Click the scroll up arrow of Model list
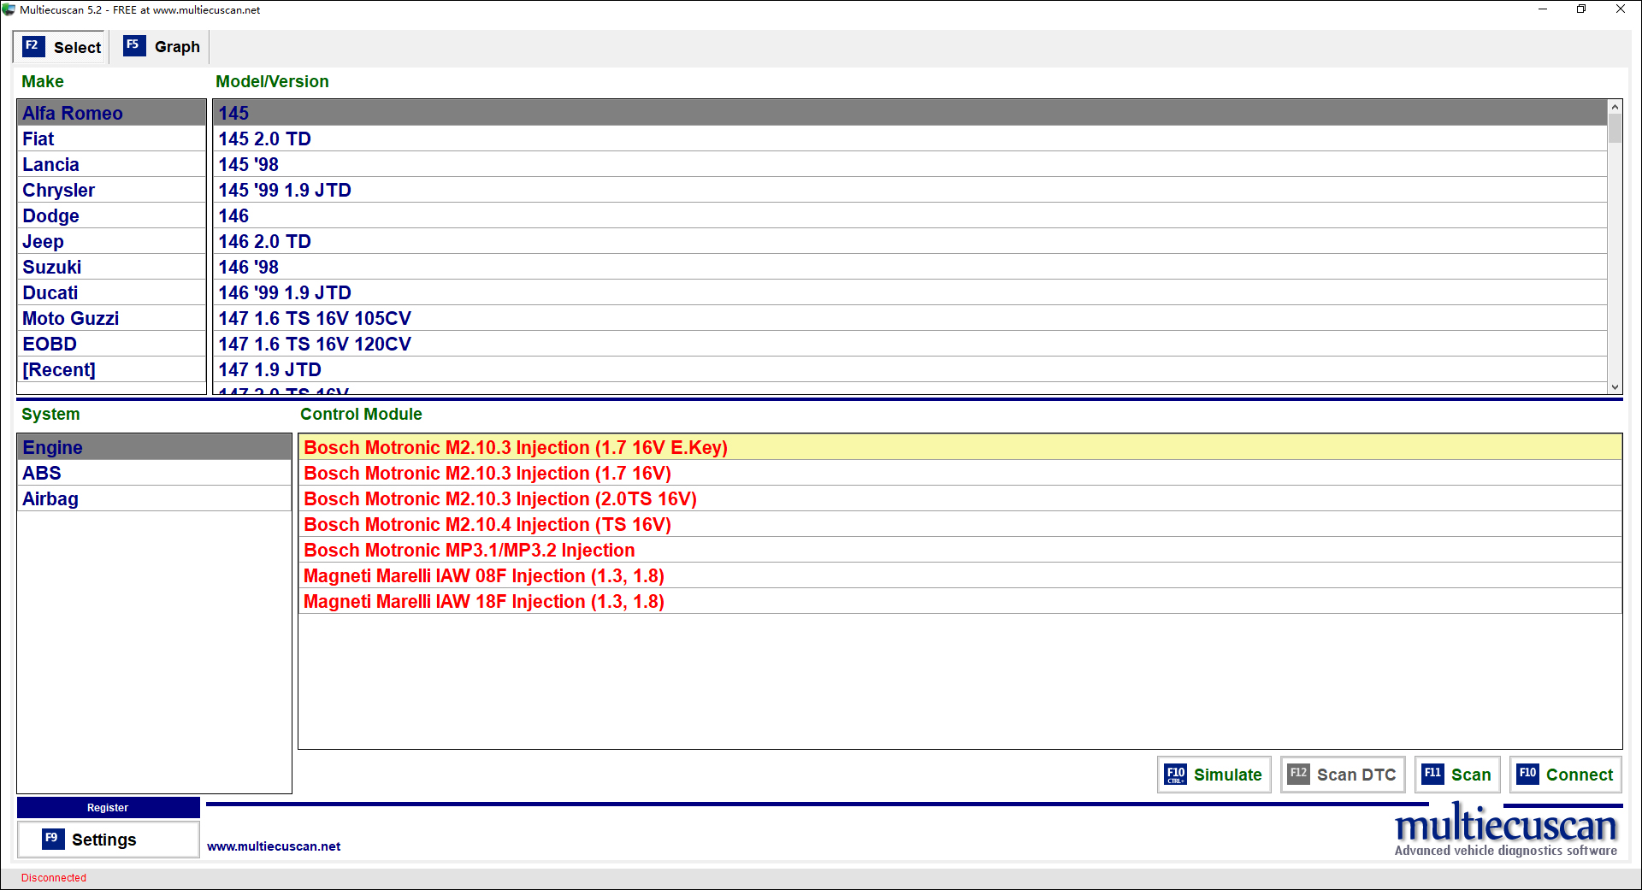 pyautogui.click(x=1615, y=107)
